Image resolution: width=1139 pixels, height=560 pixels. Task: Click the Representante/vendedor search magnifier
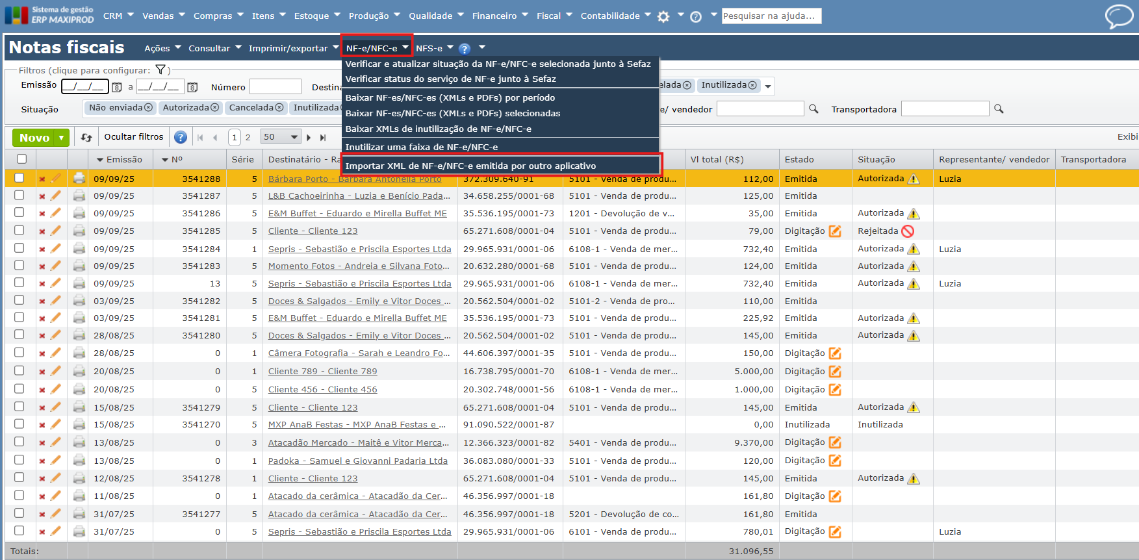pyautogui.click(x=813, y=109)
